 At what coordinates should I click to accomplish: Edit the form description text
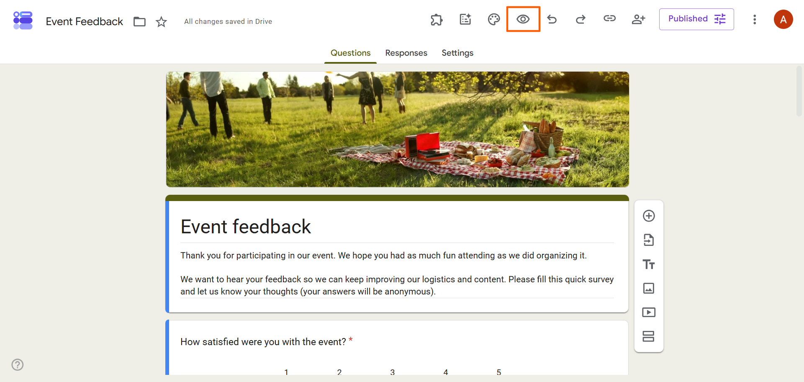(397, 273)
